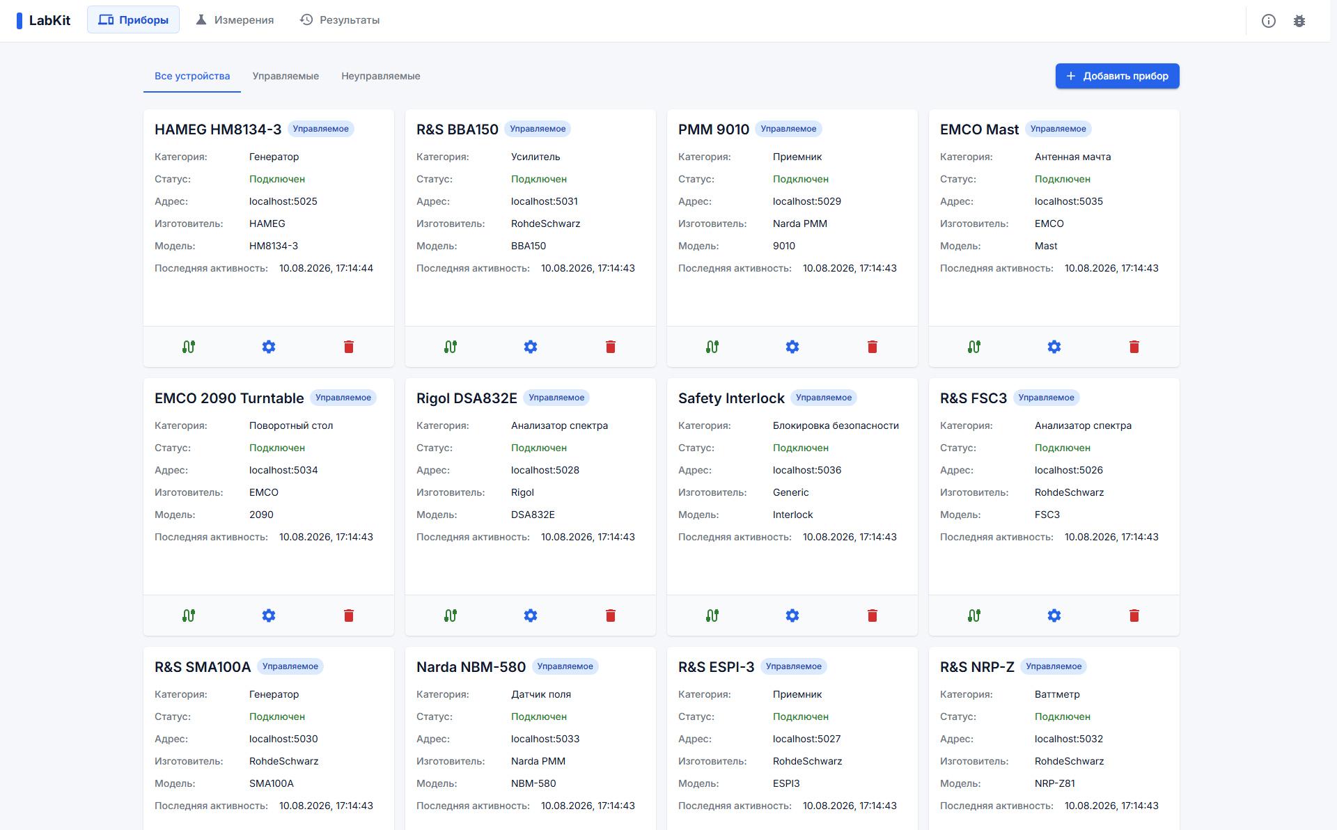Click the EMCO 2090 Turntable card title
The image size is (1337, 830).
tap(229, 398)
